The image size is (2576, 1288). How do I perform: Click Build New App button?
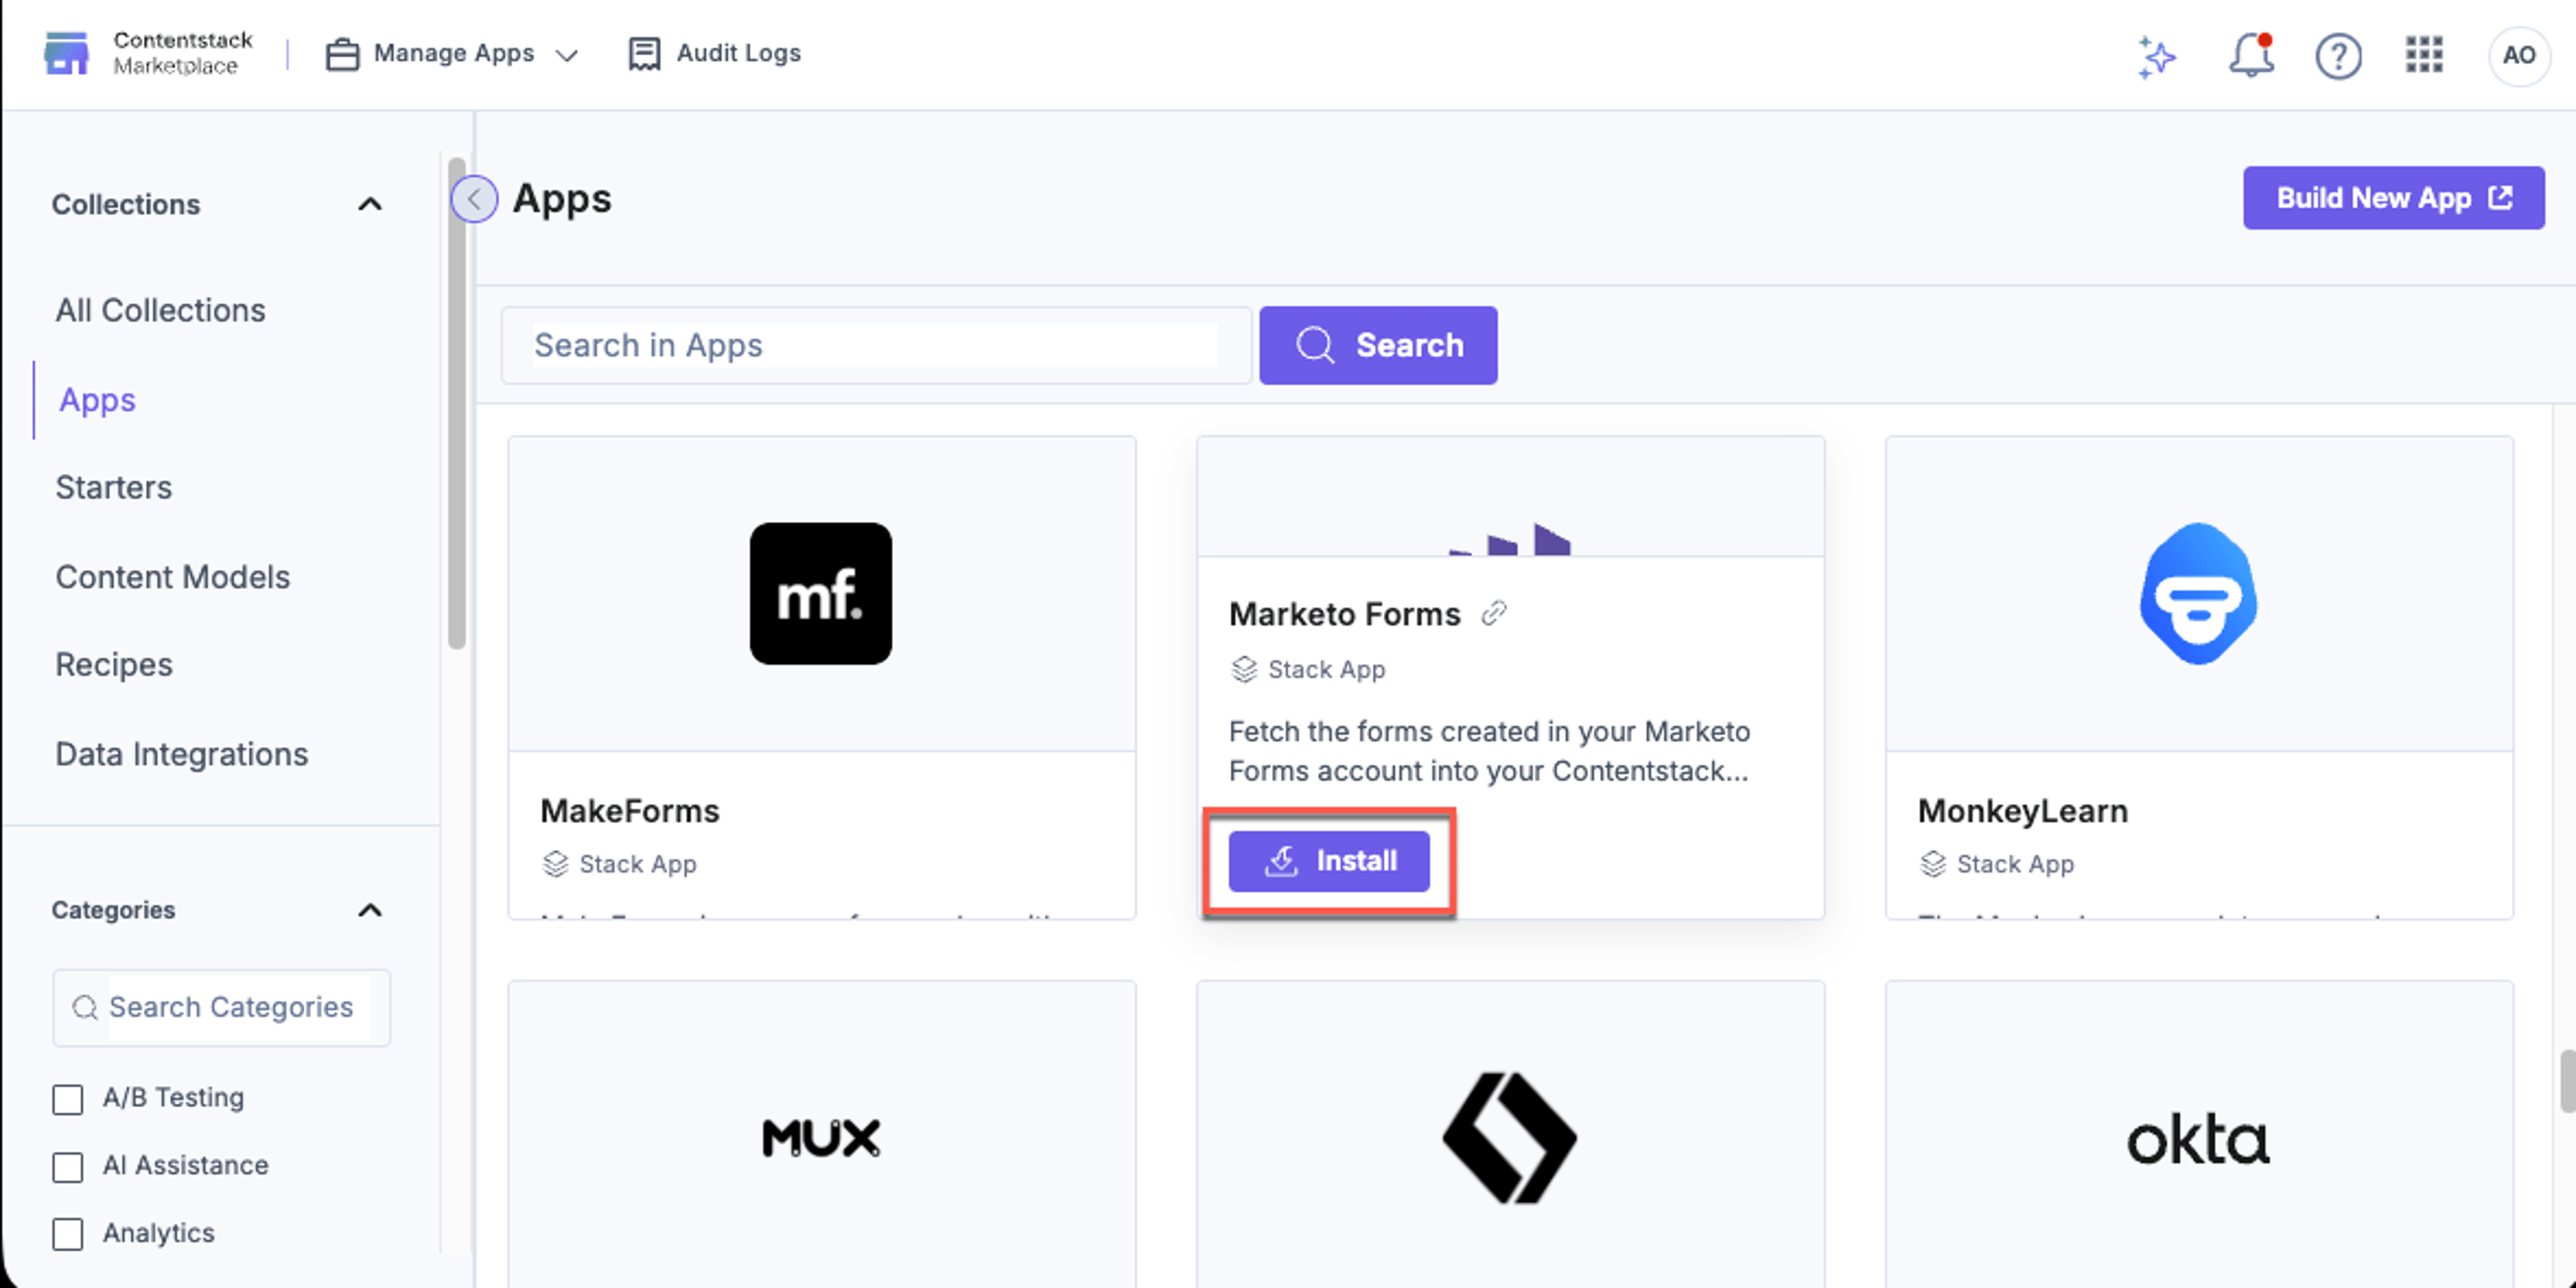tap(2393, 198)
